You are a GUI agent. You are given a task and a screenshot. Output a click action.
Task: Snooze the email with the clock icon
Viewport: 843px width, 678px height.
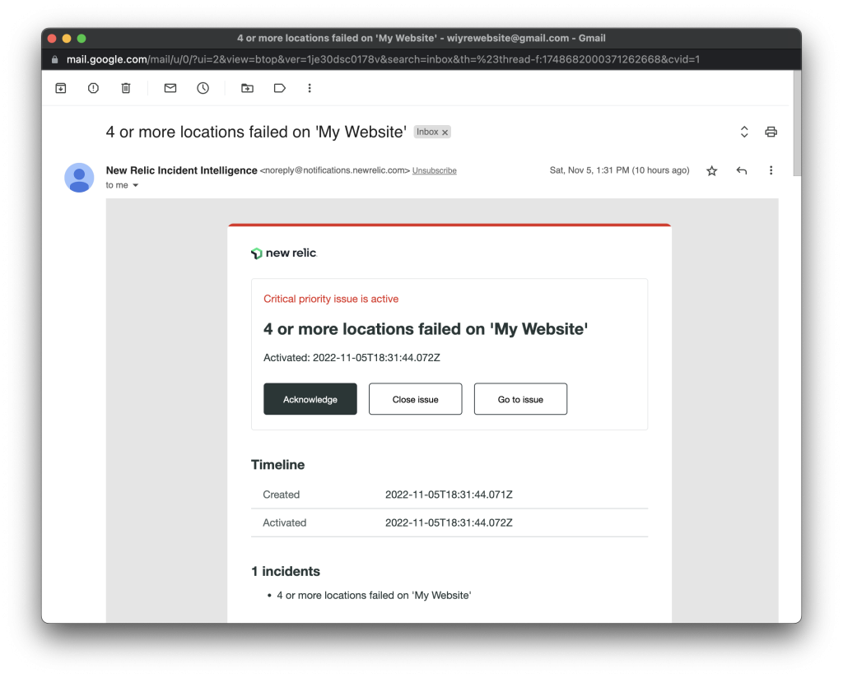[x=203, y=88]
